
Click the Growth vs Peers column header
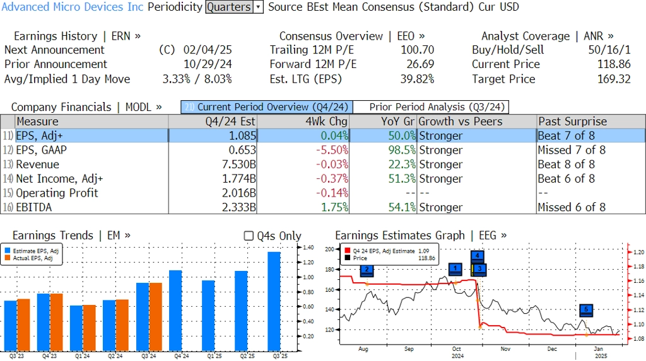click(x=477, y=122)
